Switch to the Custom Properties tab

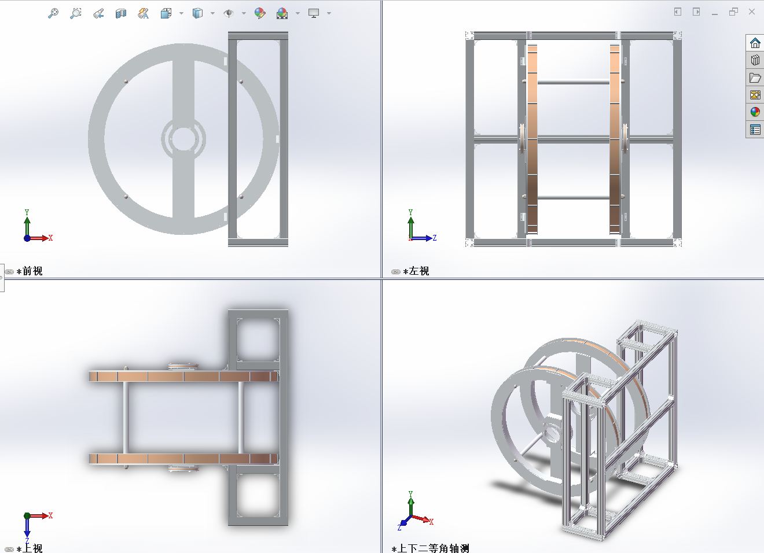(755, 130)
